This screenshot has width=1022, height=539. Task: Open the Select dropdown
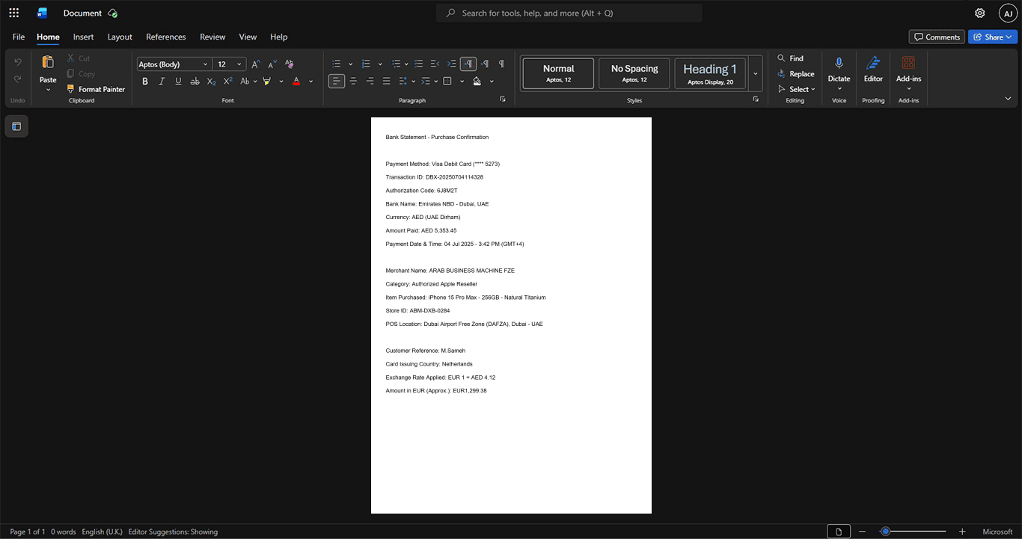(x=796, y=90)
